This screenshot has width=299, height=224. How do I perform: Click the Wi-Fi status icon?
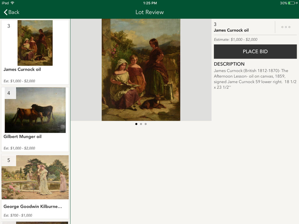(x=12, y=3)
